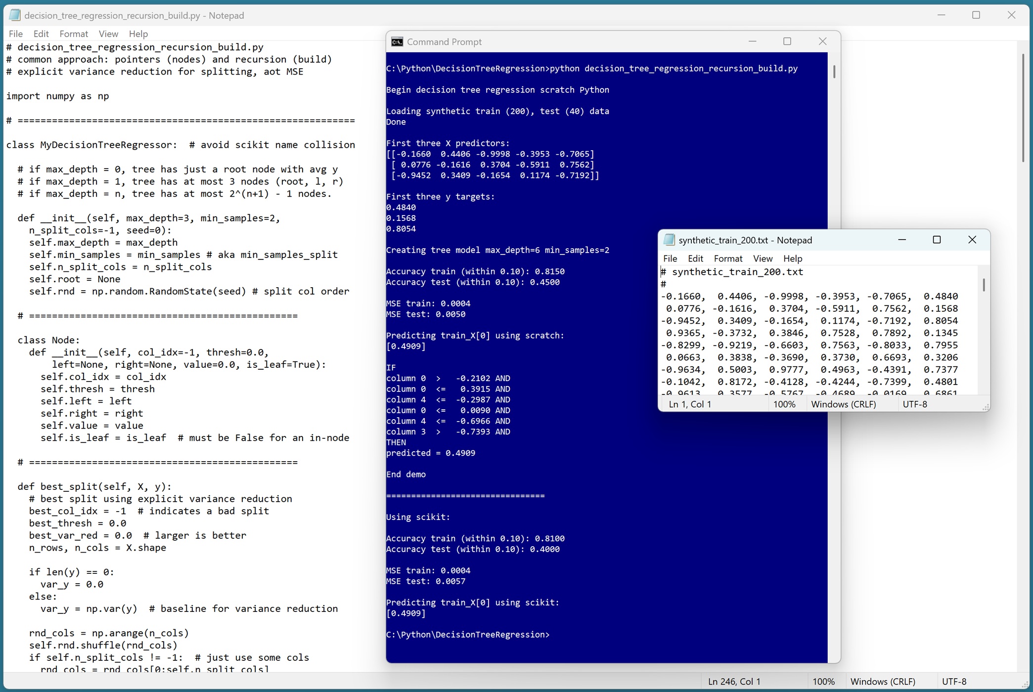
Task: Minimize the synthetic_train_200.txt Notepad window
Action: tap(902, 240)
